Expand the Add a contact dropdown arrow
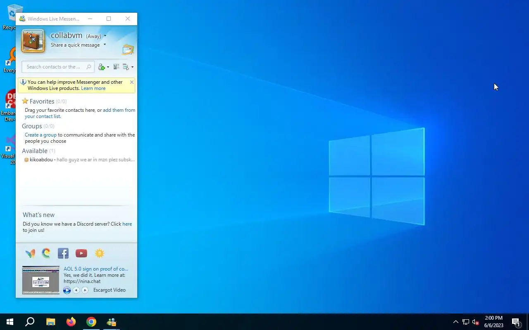This screenshot has height=330, width=529. [x=108, y=67]
